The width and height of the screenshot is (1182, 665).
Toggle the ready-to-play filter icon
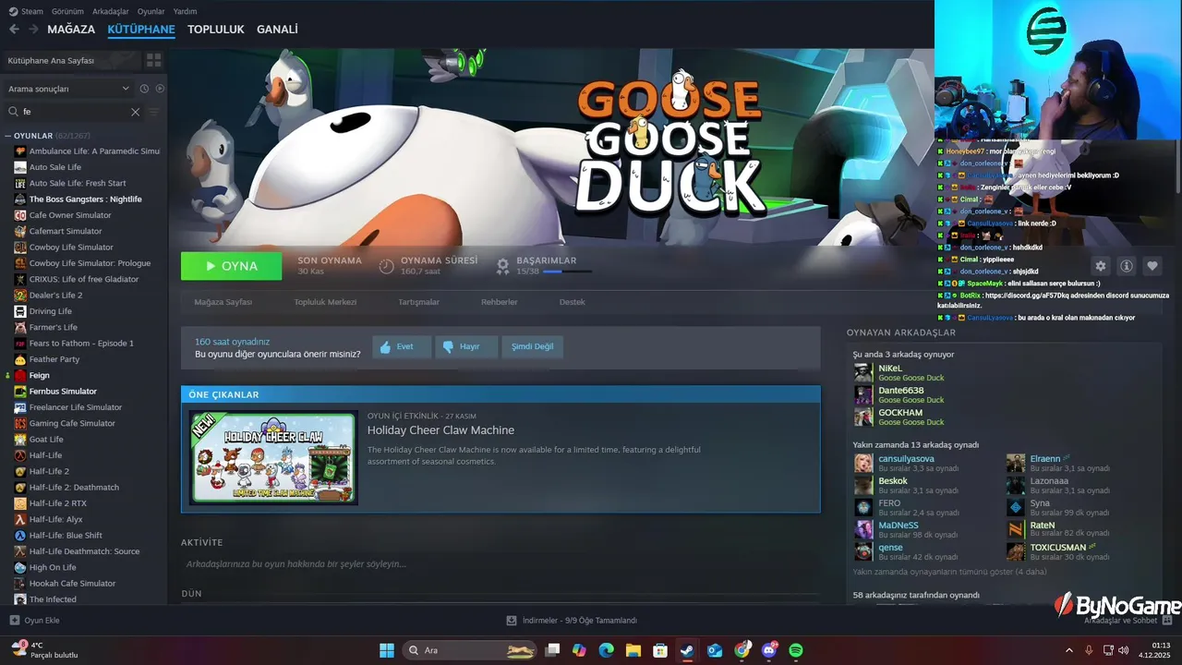coord(160,89)
